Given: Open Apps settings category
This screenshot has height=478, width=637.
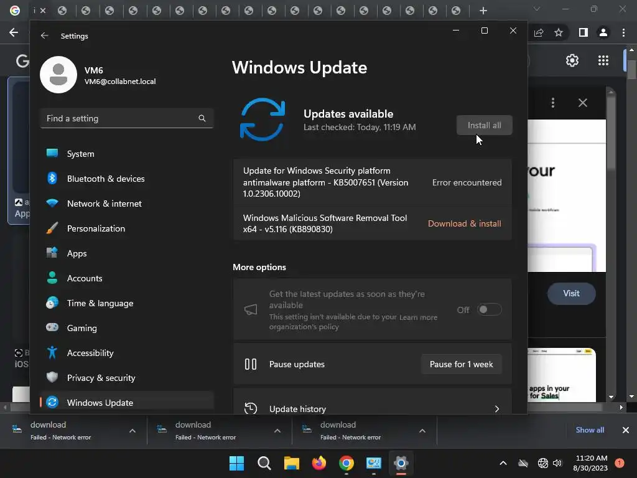Looking at the screenshot, I should pyautogui.click(x=127, y=253).
